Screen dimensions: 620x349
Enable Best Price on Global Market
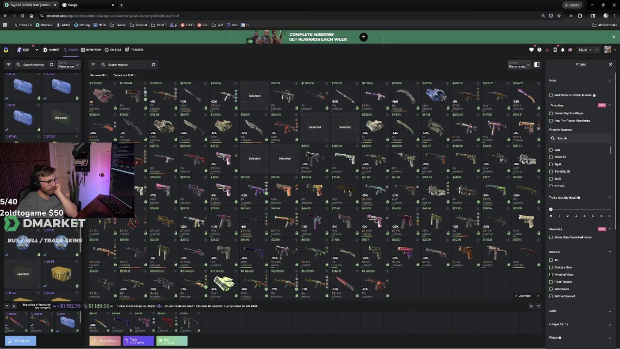(551, 95)
